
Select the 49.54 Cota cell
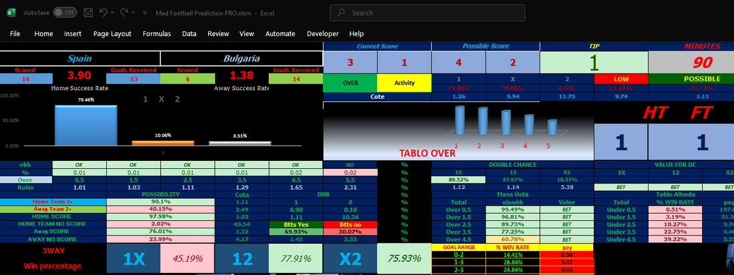[x=242, y=224]
